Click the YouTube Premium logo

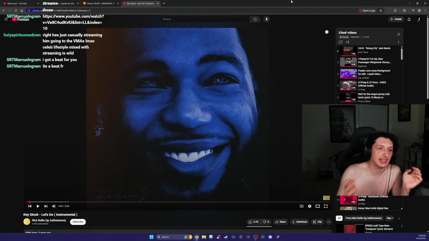[x=21, y=19]
